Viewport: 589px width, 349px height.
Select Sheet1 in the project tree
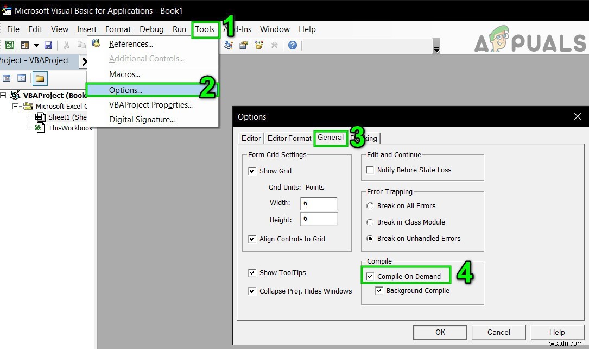(68, 117)
